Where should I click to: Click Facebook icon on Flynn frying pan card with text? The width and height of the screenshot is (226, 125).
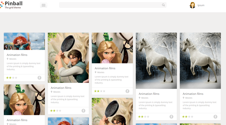(83, 111)
